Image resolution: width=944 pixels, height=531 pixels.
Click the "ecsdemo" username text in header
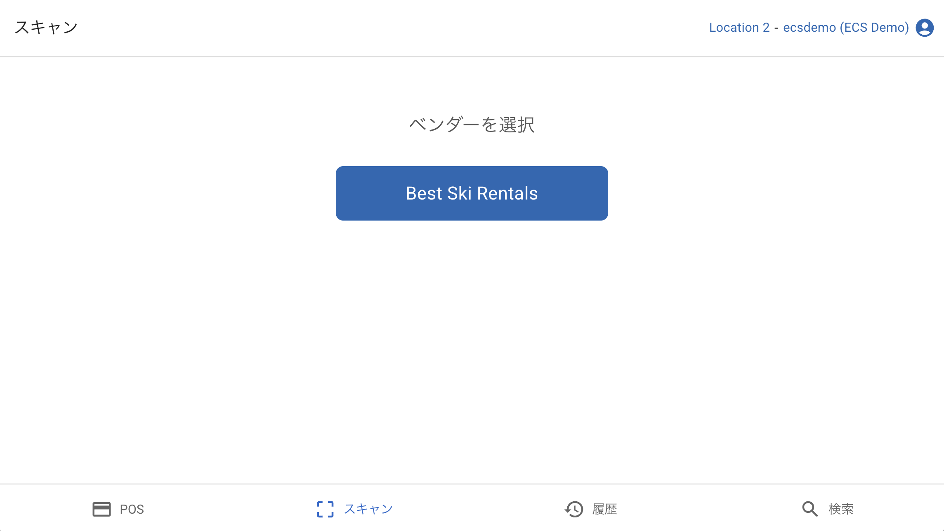click(809, 28)
